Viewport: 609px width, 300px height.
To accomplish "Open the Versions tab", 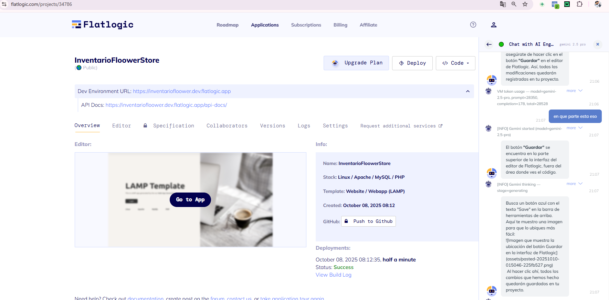I will coord(272,126).
